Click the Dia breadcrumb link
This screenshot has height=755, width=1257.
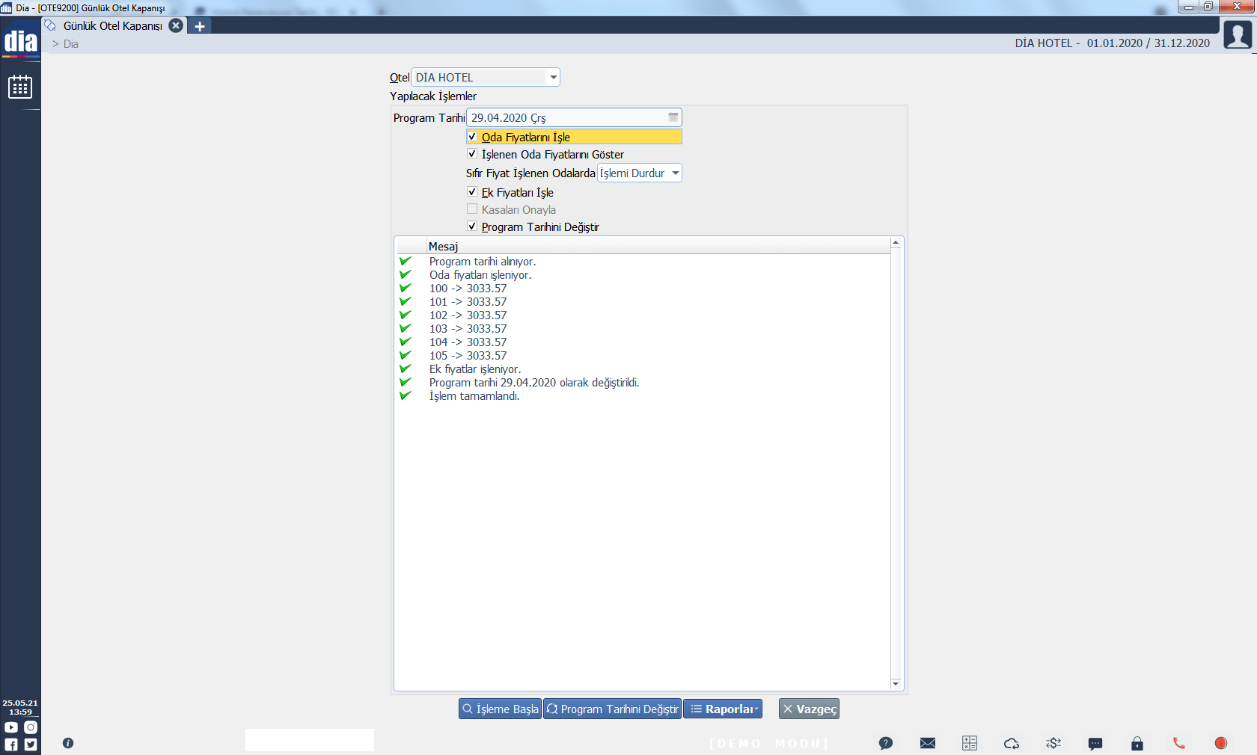[71, 44]
